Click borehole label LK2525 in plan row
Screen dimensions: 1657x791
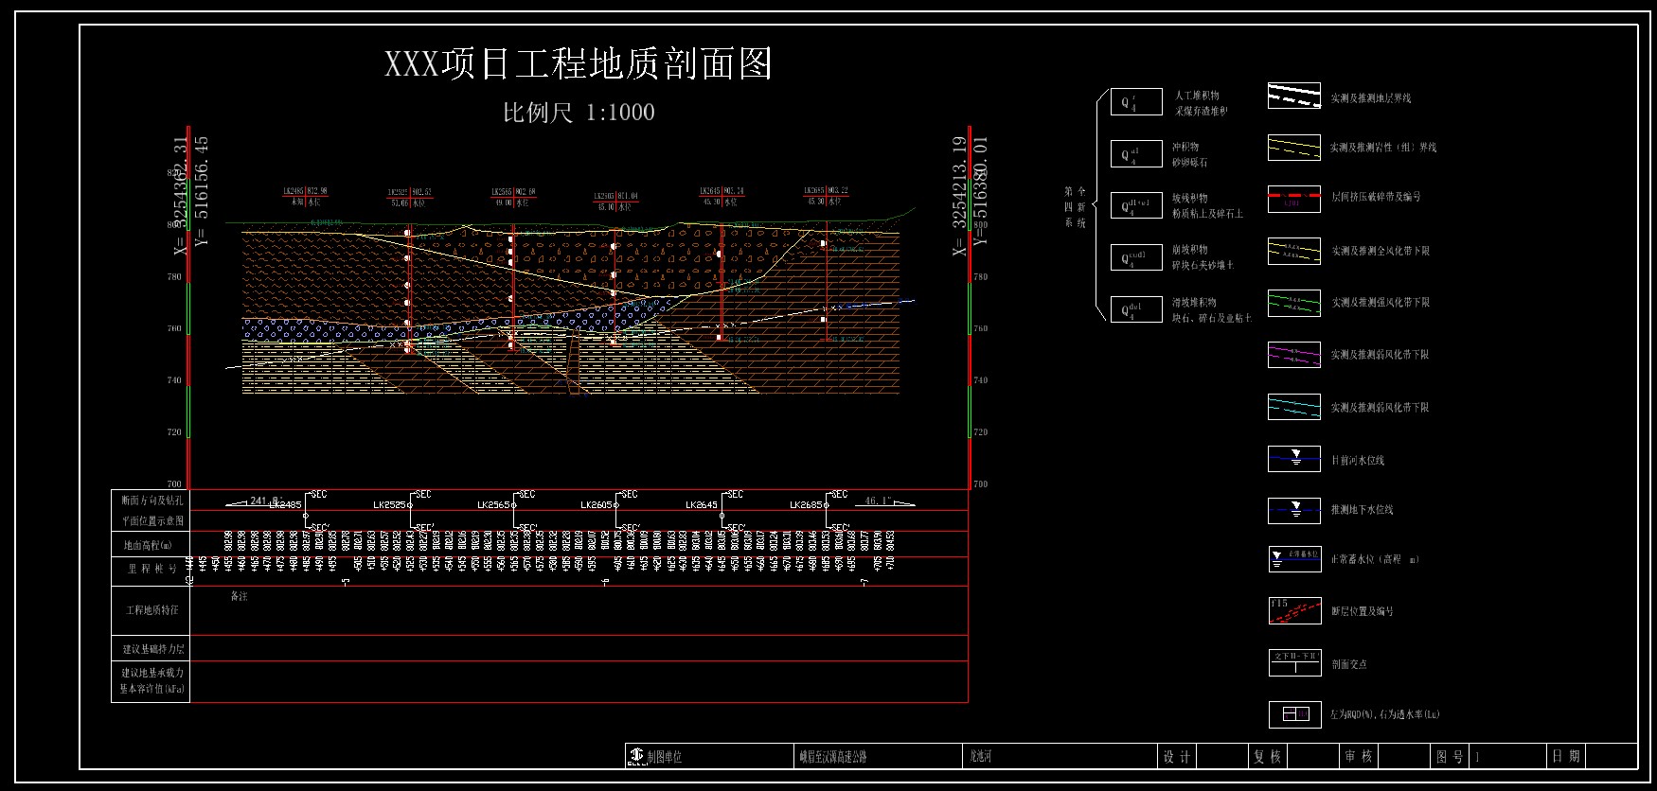point(391,505)
